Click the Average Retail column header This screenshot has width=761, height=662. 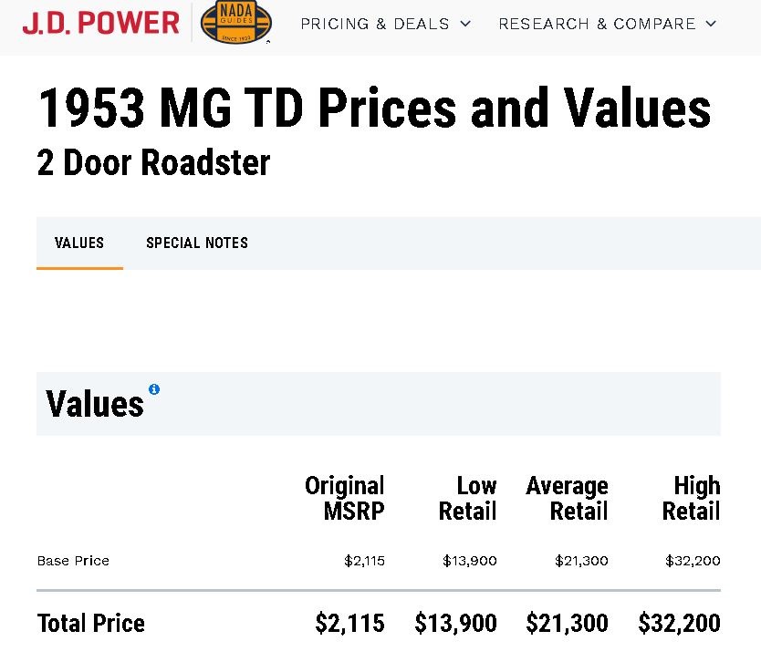click(x=567, y=498)
